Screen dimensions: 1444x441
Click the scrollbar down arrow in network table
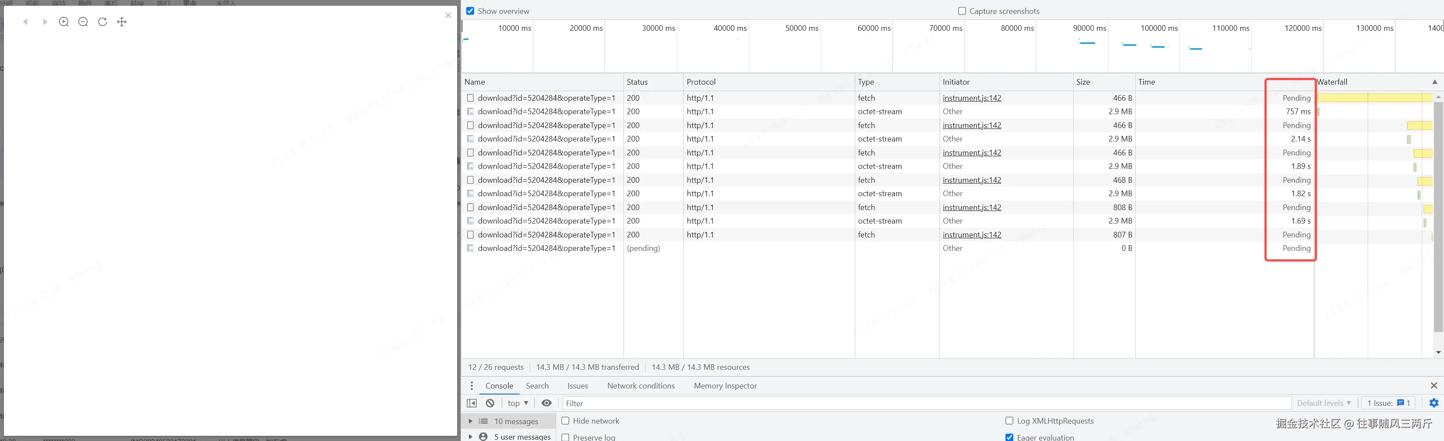pos(1438,352)
